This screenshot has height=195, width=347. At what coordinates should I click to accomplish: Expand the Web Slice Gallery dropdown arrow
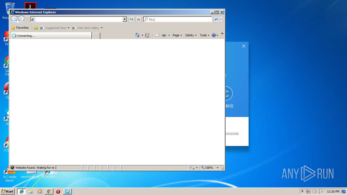pos(102,28)
